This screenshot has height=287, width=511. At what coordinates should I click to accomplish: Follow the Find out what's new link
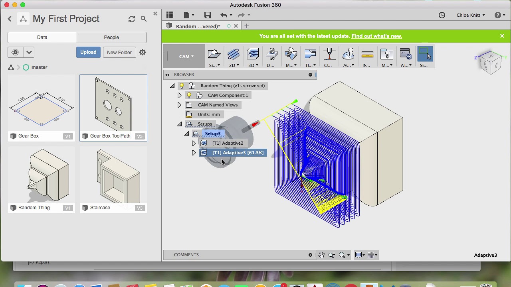(376, 36)
